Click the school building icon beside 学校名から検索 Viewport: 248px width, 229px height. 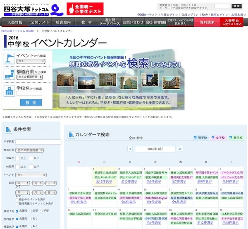pos(9,91)
